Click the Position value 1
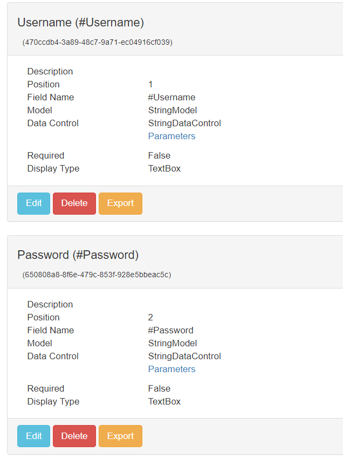 click(x=150, y=84)
